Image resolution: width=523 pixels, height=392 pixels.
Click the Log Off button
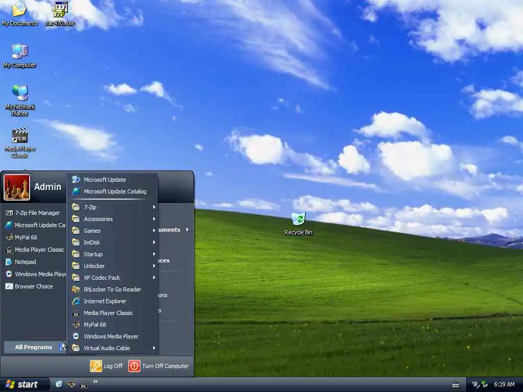click(106, 366)
